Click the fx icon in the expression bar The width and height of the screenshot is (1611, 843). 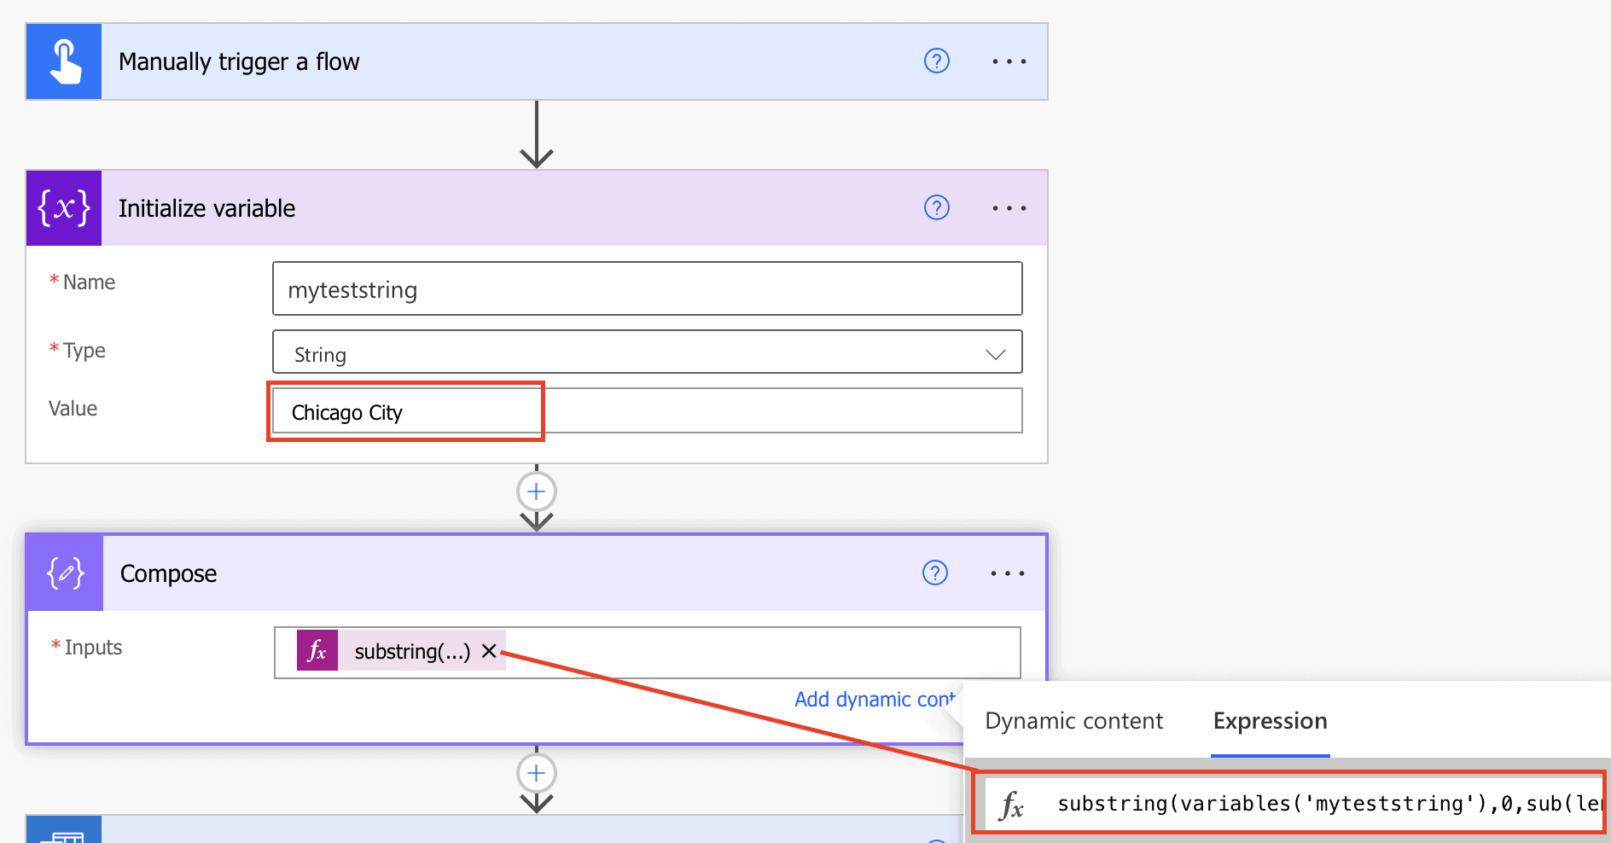(1012, 803)
